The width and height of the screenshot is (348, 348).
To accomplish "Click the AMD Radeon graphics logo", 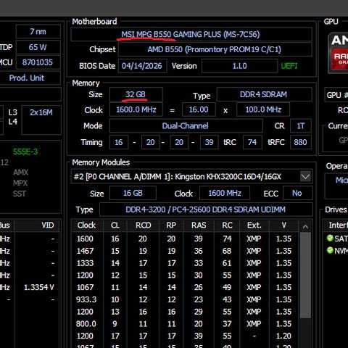I will (x=339, y=53).
